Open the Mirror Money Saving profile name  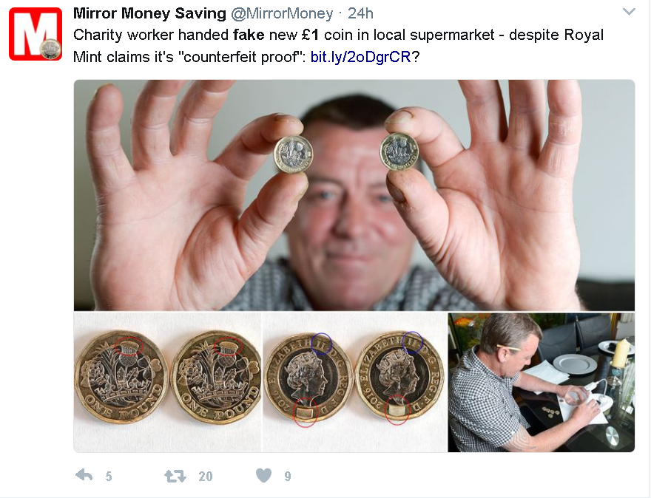coord(149,13)
